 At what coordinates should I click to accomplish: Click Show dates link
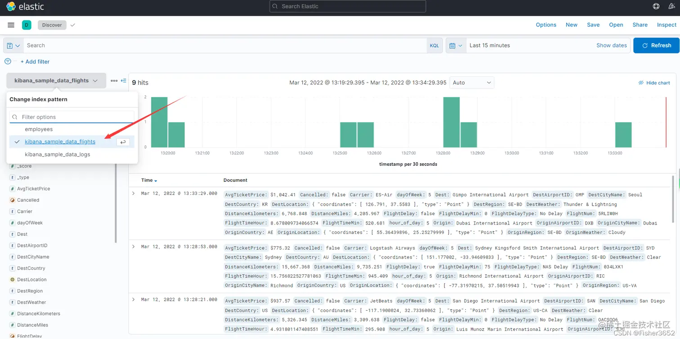pos(612,45)
